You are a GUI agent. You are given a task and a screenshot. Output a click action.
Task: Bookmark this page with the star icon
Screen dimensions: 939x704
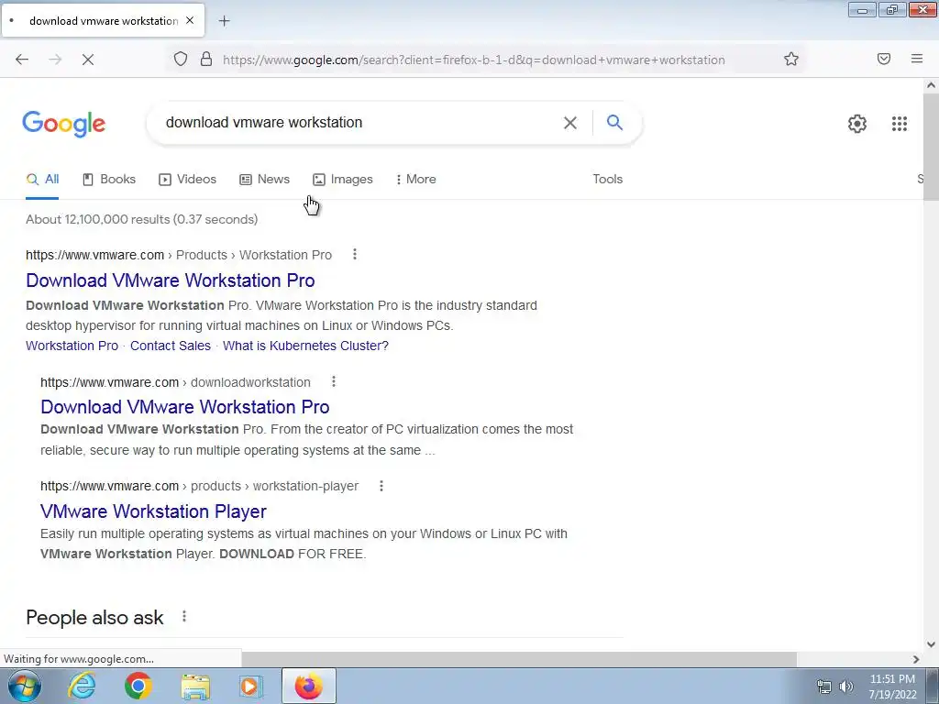click(x=791, y=59)
